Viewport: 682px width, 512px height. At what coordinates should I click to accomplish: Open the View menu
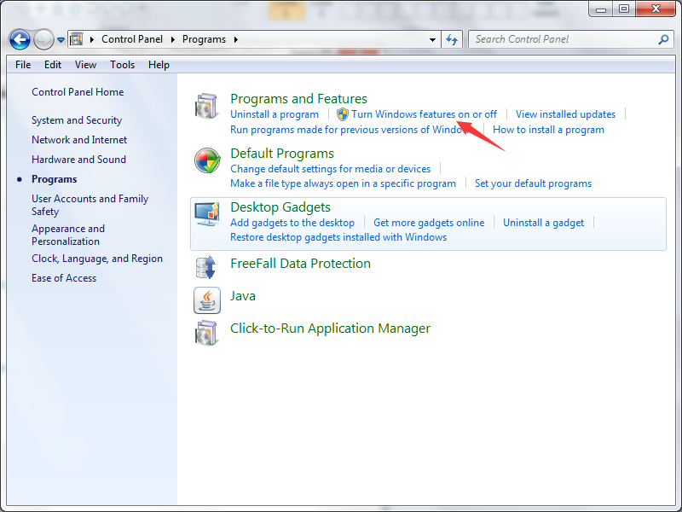(85, 65)
